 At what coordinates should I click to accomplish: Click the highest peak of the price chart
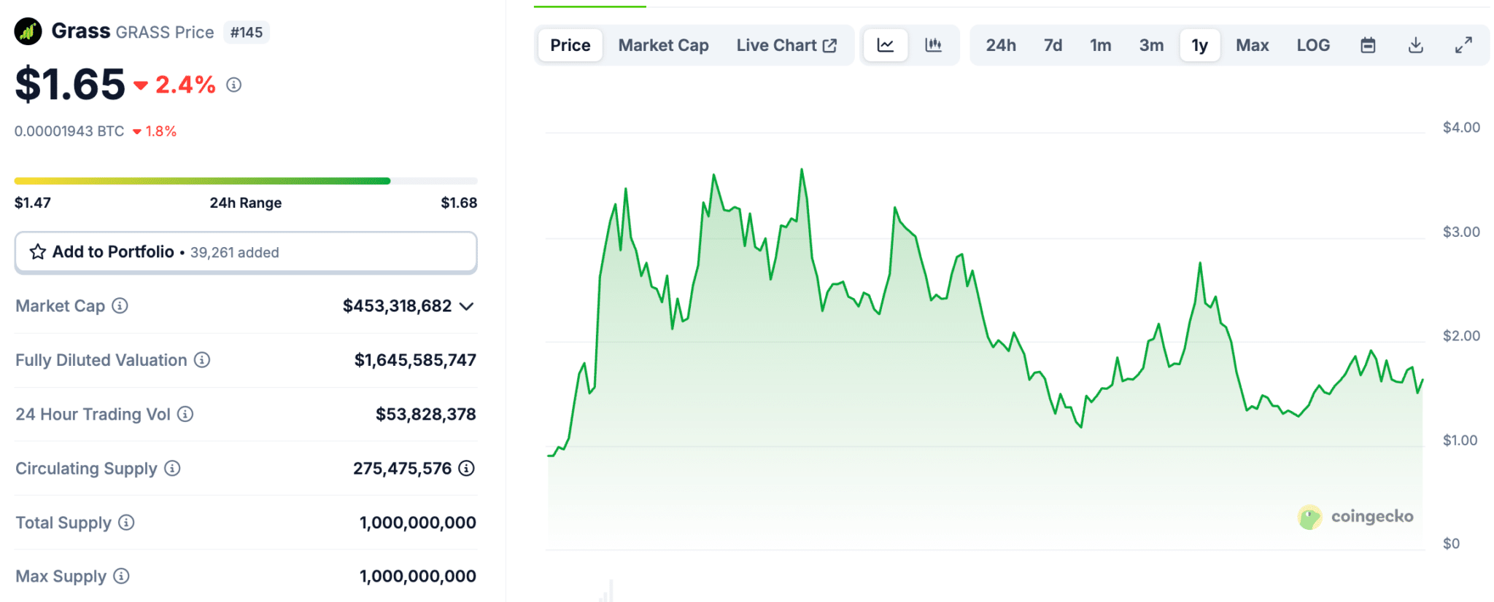[802, 170]
